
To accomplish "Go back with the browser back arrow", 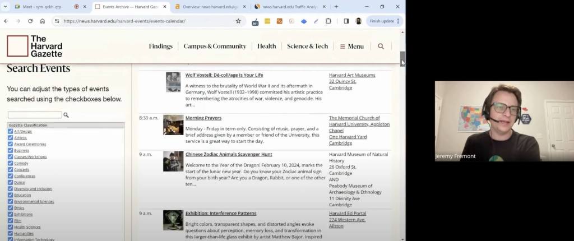I will pyautogui.click(x=6, y=21).
